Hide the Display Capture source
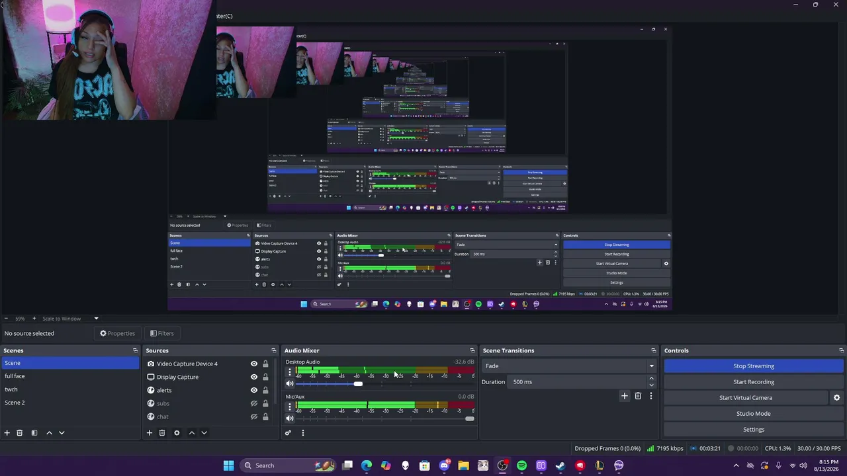 point(253,377)
